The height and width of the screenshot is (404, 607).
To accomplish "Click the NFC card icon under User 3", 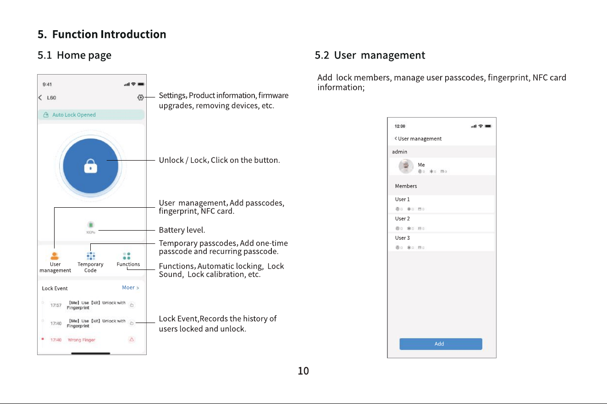I will [x=420, y=248].
